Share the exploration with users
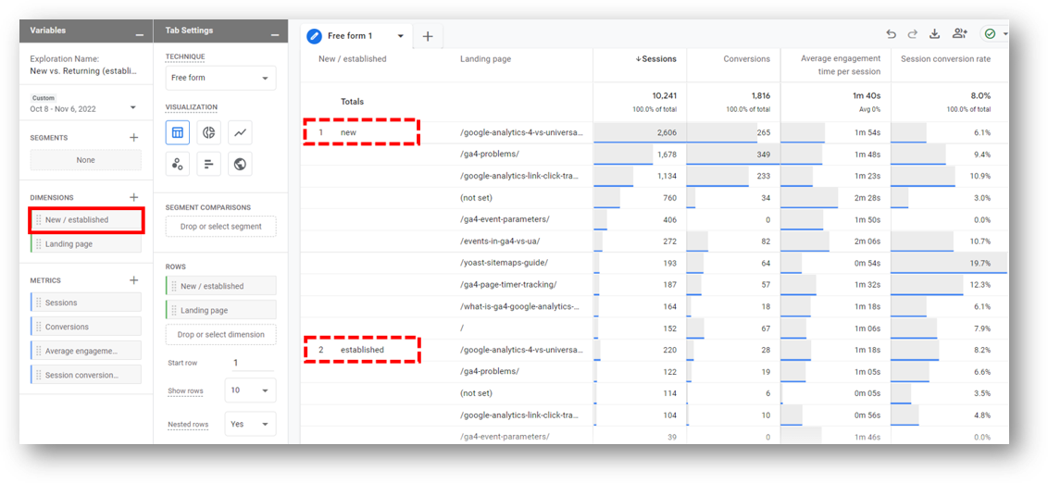1048x483 pixels. [960, 34]
